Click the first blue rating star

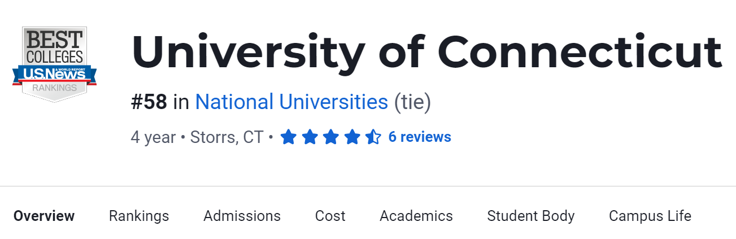point(288,137)
